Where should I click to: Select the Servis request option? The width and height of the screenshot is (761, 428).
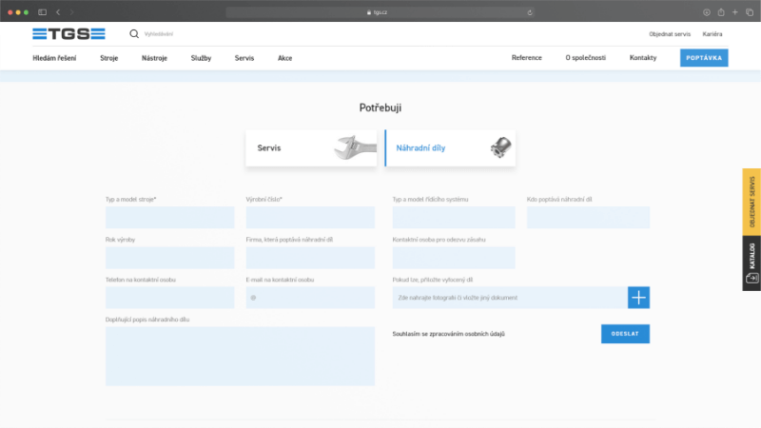(x=311, y=148)
